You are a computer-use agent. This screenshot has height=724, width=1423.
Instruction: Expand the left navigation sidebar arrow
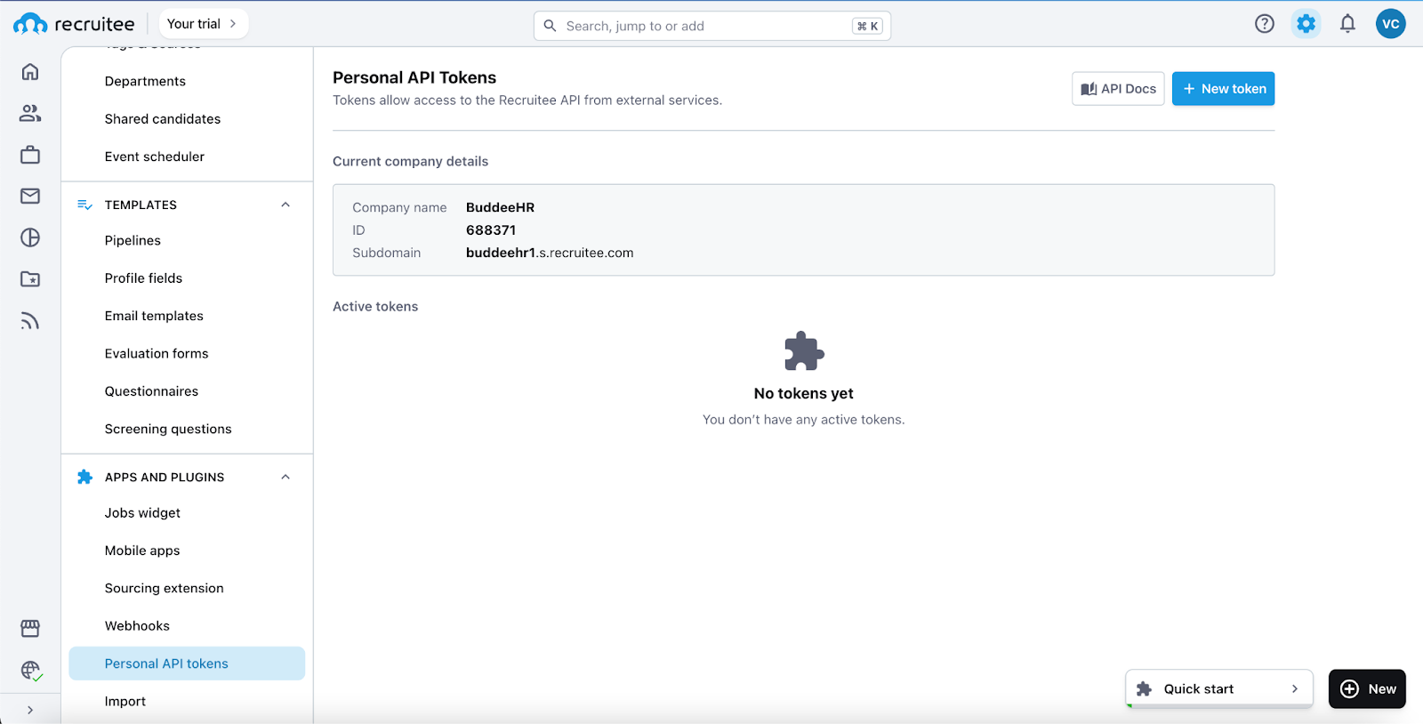pyautogui.click(x=30, y=710)
